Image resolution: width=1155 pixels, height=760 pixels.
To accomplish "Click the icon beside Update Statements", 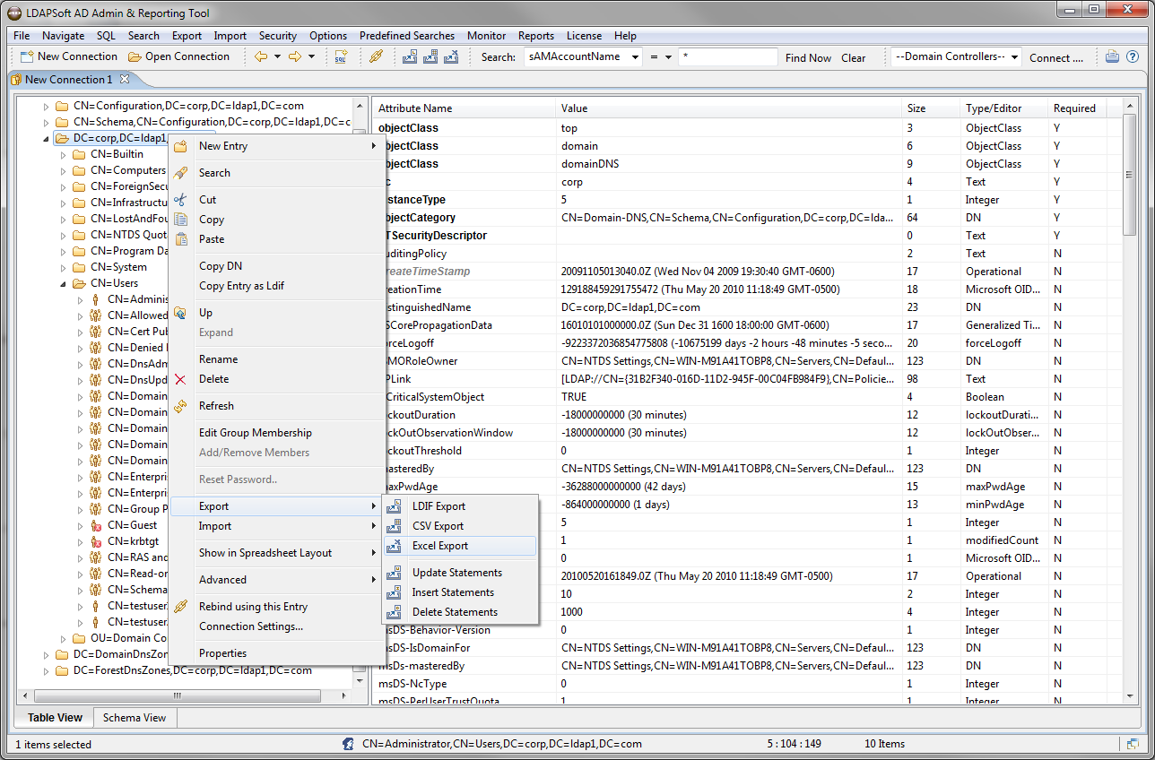I will (394, 573).
